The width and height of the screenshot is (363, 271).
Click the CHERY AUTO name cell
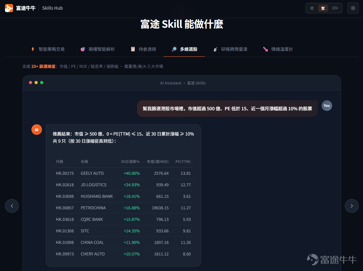pyautogui.click(x=92, y=254)
